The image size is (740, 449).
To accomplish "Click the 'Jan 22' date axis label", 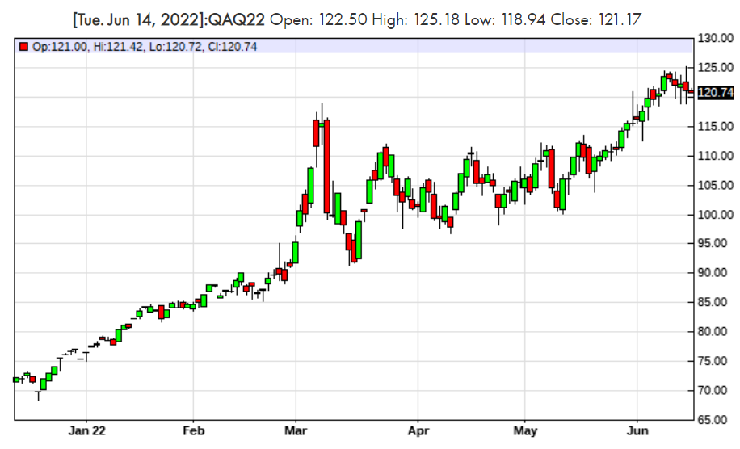I will (x=86, y=430).
